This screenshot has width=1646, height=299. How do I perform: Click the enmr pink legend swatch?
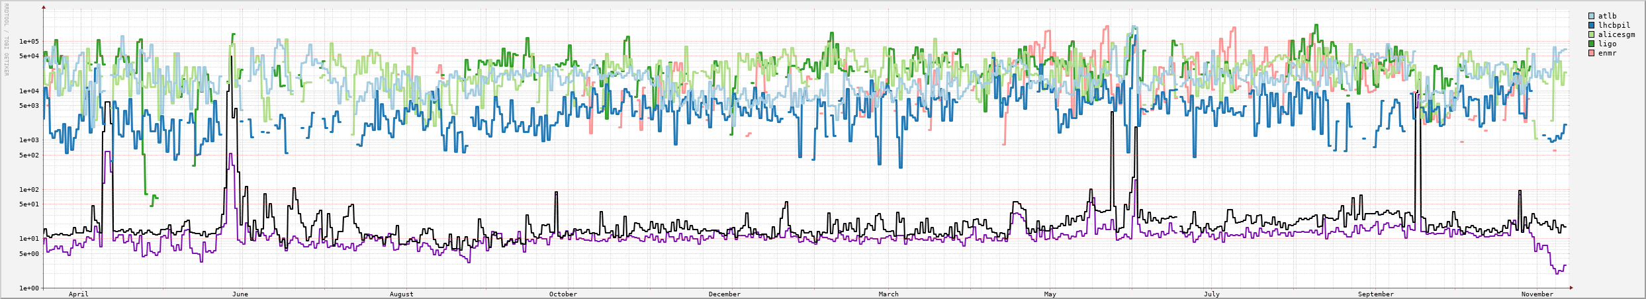tap(1592, 53)
